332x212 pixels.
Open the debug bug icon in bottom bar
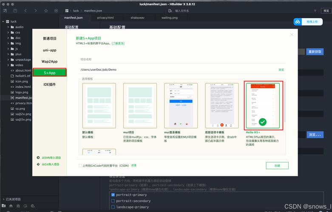click(x=18, y=206)
